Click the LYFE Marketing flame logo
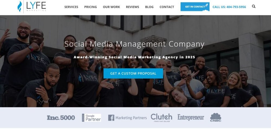Screen dimensions: 271x129 pos(20,7)
